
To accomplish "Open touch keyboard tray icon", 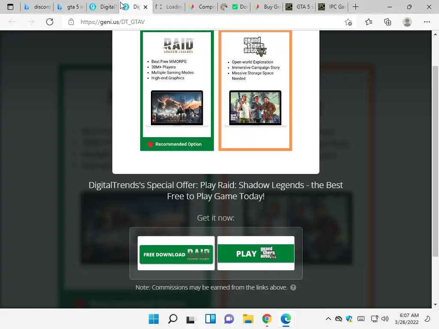I will tap(361, 319).
